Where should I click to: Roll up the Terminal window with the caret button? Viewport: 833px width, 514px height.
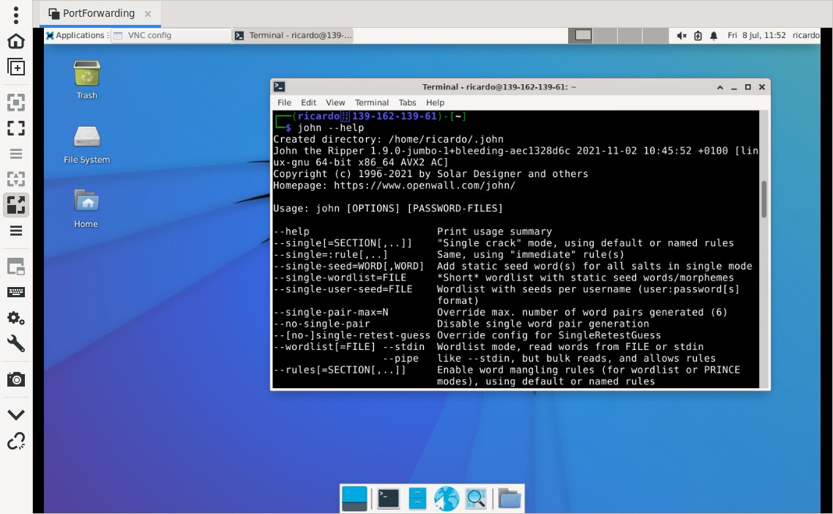720,87
